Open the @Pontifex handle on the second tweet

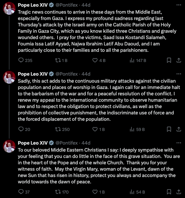click(x=66, y=74)
